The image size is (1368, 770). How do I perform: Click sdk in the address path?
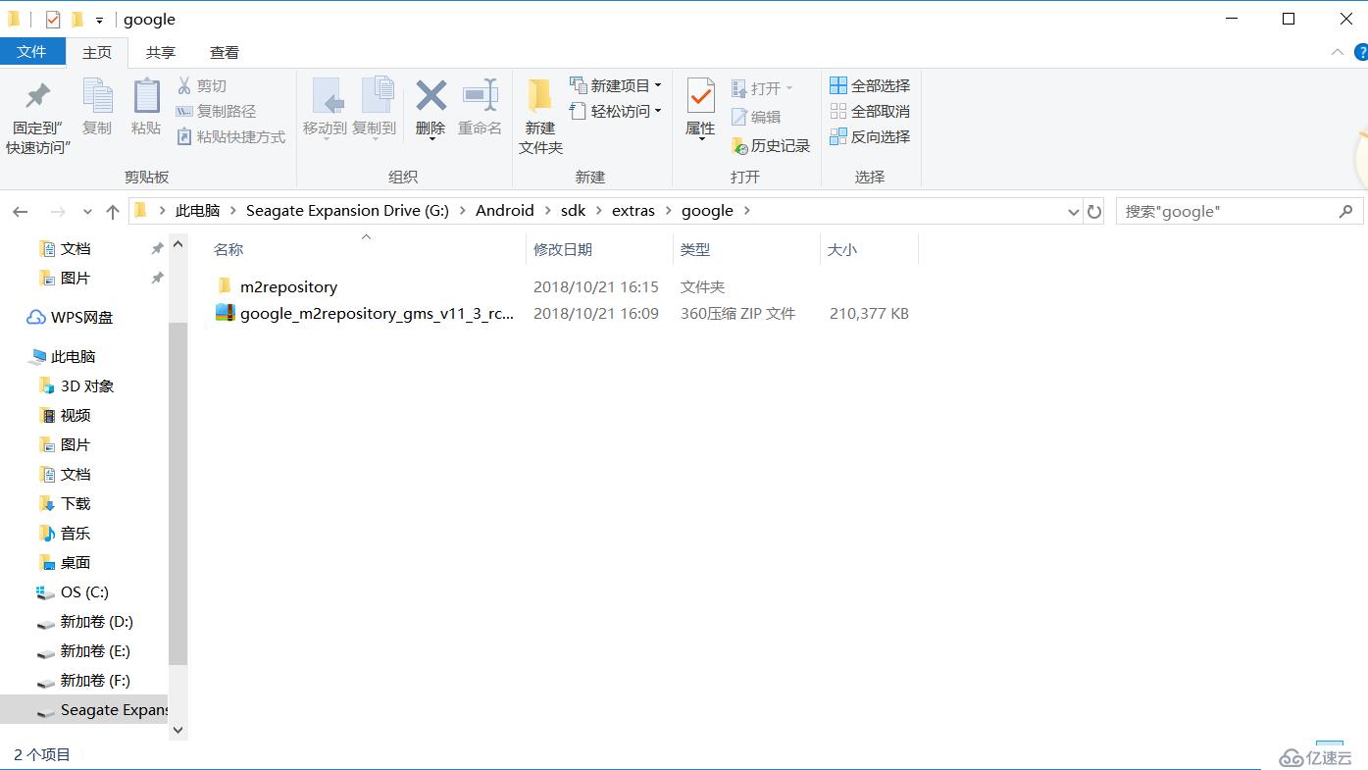tap(573, 211)
